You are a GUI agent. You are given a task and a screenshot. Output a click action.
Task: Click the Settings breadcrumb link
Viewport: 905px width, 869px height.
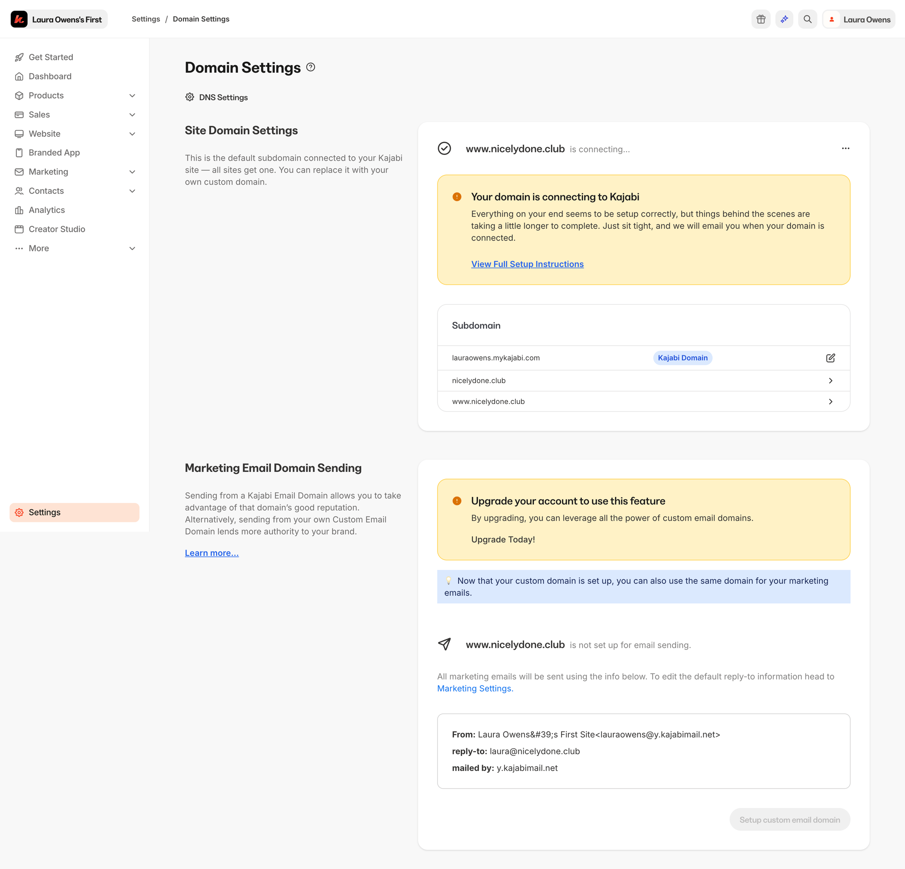(146, 19)
